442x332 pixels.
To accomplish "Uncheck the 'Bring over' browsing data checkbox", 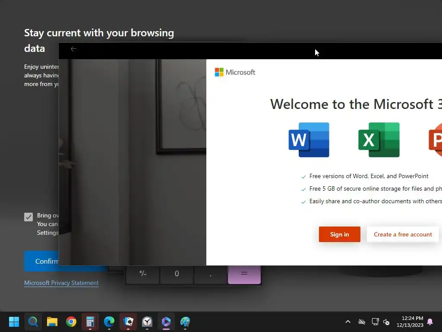I will tap(28, 217).
